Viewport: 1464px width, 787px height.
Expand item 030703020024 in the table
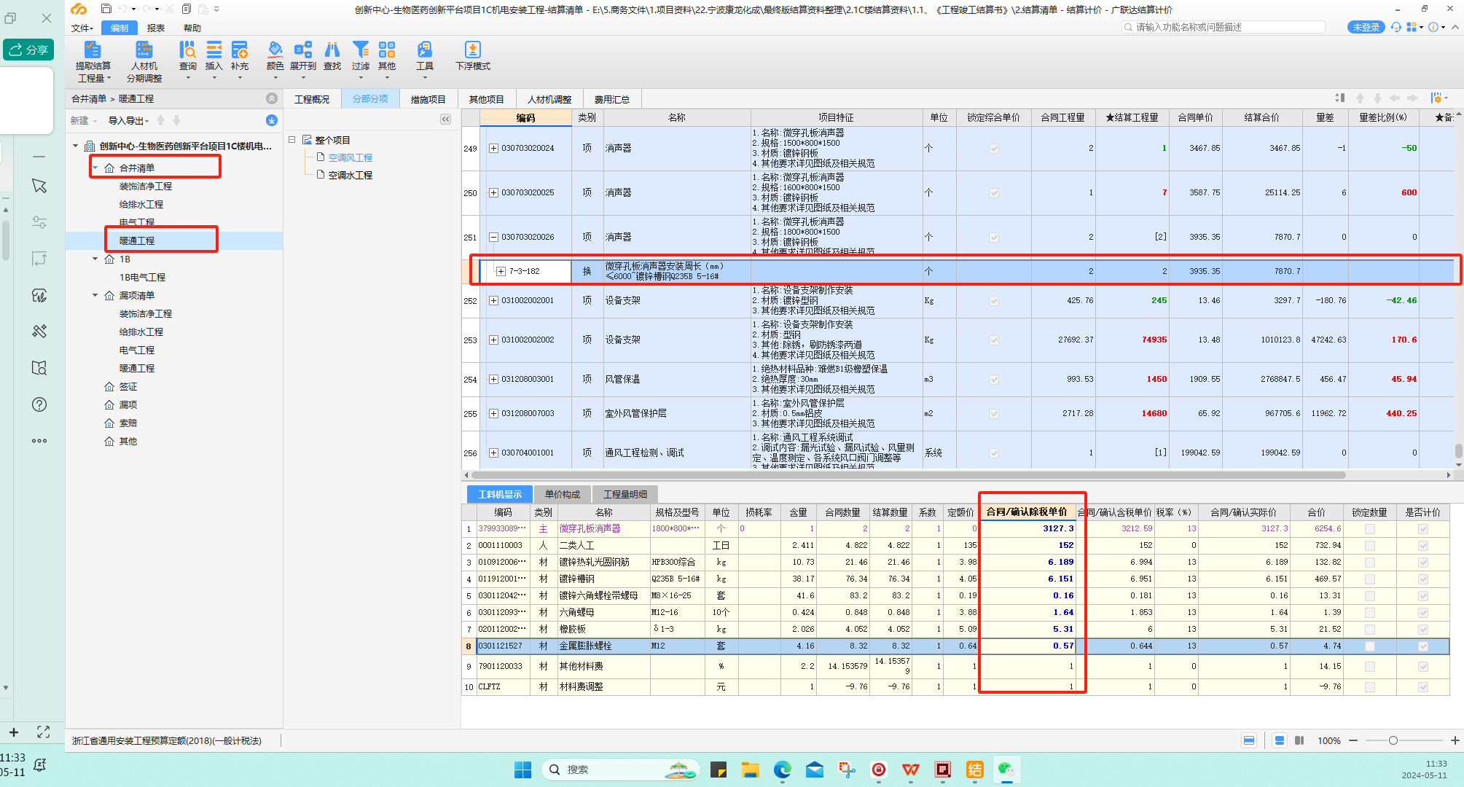coord(493,149)
